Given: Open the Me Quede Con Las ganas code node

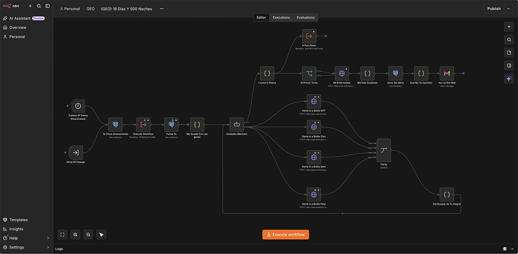Looking at the screenshot, I should tap(197, 125).
